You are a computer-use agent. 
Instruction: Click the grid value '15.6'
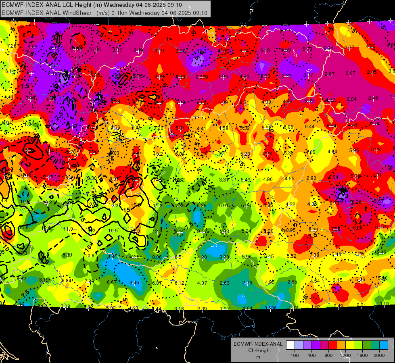[136, 205]
